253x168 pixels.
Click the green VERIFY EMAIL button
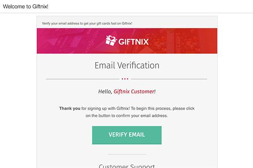127,135
